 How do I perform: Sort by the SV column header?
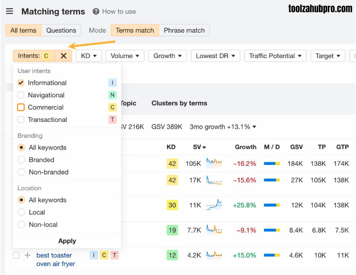point(199,147)
